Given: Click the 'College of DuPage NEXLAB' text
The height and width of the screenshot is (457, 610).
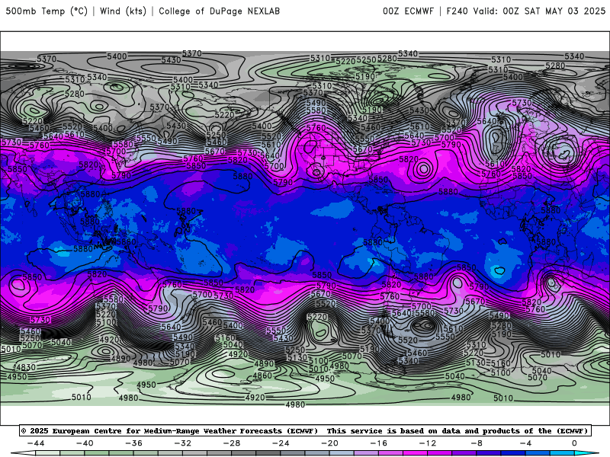Looking at the screenshot, I should tap(219, 11).
